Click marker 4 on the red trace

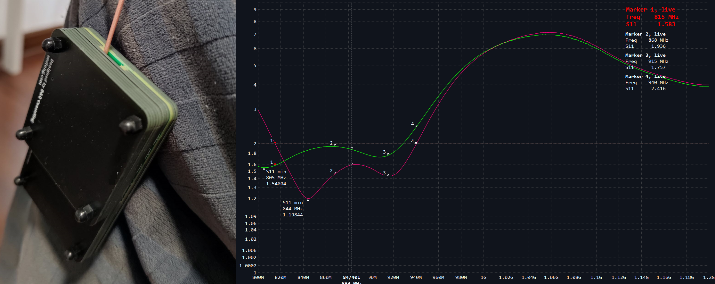pyautogui.click(x=416, y=143)
